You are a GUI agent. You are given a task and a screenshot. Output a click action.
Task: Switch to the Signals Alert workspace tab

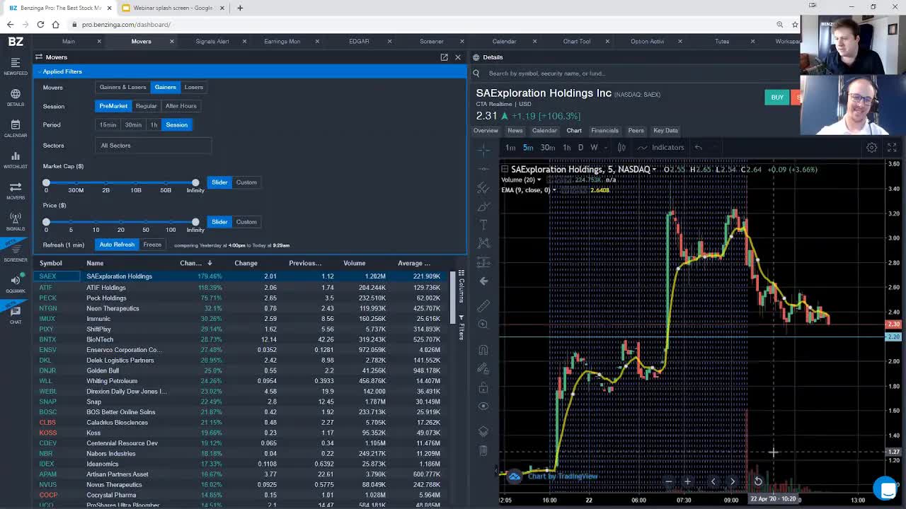[x=212, y=41]
